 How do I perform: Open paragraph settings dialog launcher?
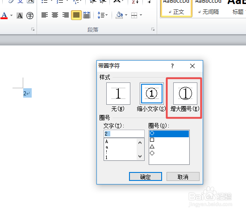pyautogui.click(x=153, y=29)
